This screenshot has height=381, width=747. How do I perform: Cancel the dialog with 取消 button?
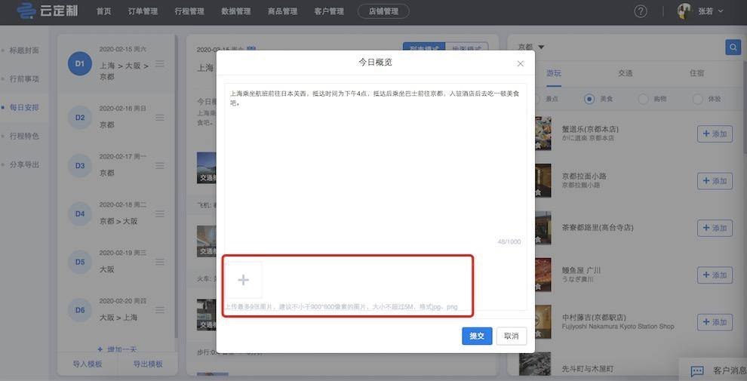tap(511, 336)
